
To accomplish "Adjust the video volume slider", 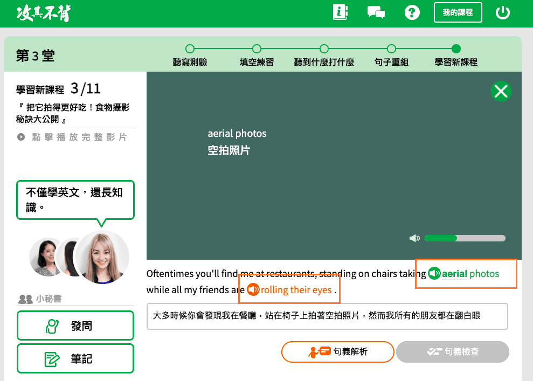I will click(x=465, y=238).
